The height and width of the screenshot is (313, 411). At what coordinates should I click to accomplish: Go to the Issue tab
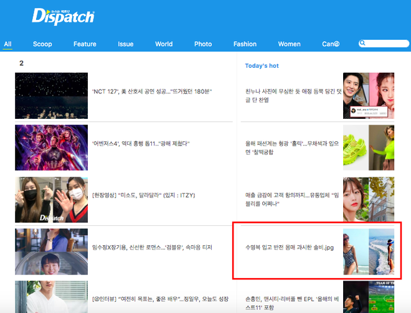(x=126, y=44)
